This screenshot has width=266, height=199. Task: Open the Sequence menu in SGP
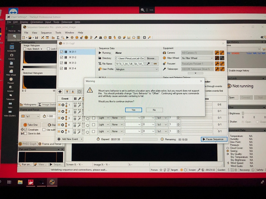click(x=46, y=33)
